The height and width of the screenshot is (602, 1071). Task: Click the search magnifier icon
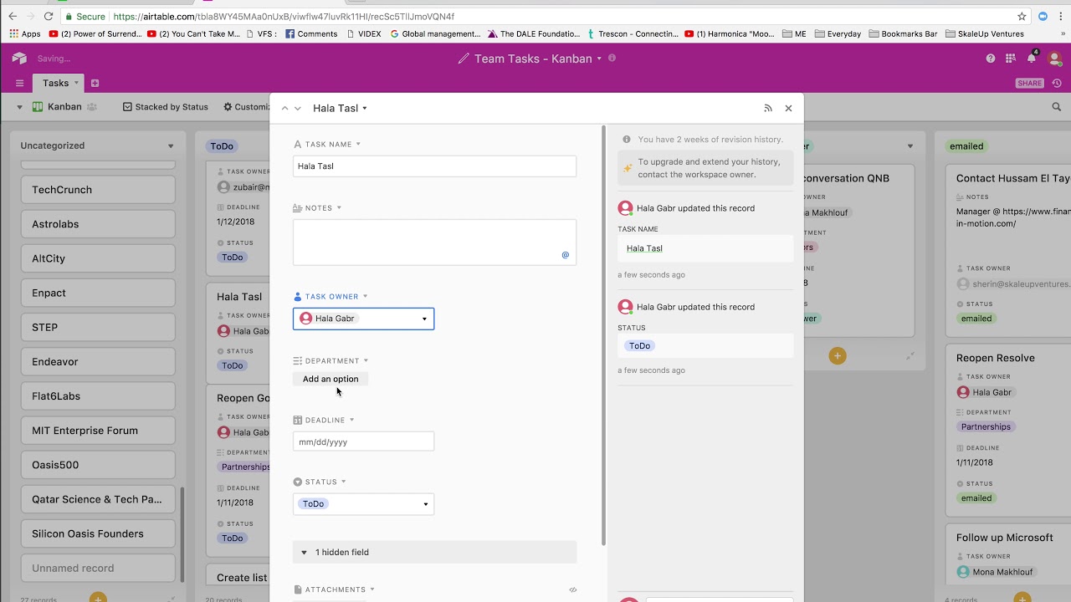point(1056,107)
